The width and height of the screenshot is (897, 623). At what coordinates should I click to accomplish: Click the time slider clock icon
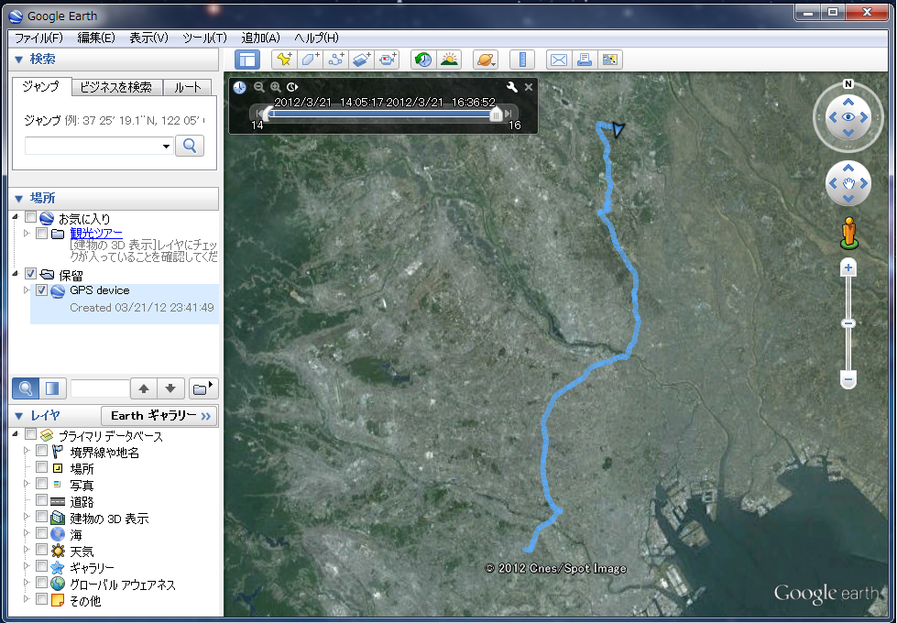240,87
